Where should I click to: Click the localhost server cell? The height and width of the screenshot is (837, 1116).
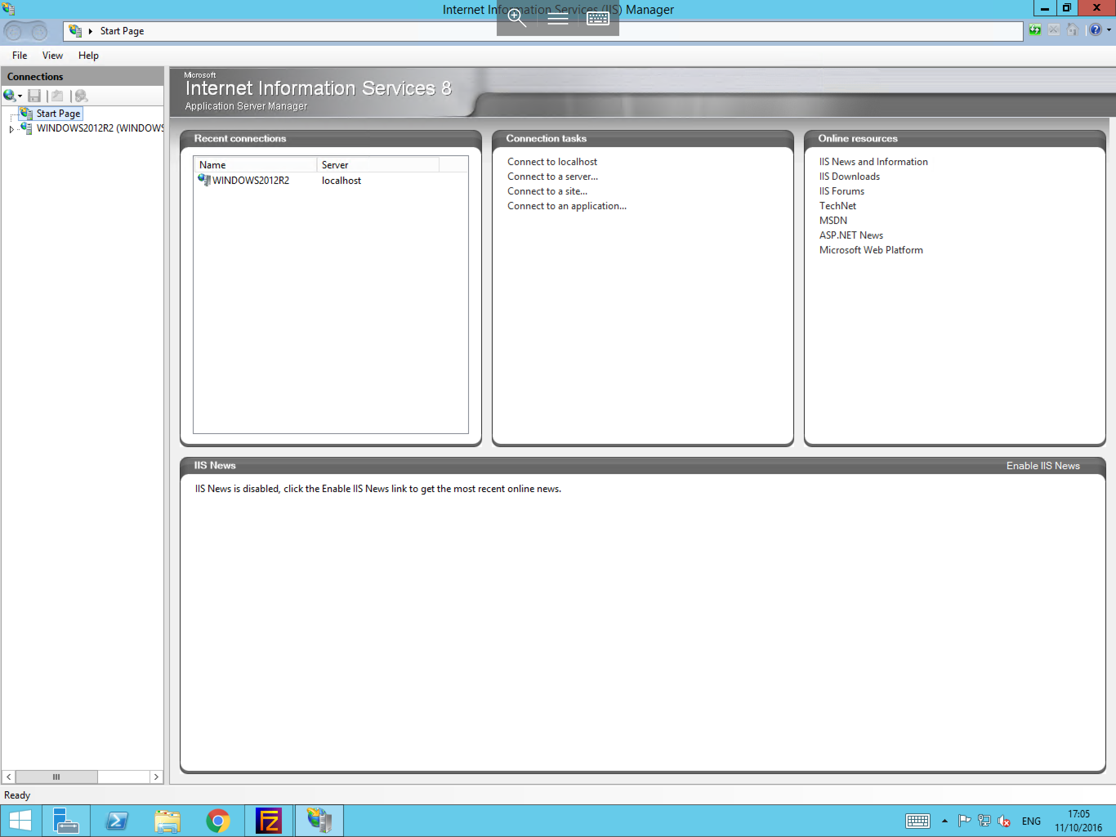(x=341, y=181)
